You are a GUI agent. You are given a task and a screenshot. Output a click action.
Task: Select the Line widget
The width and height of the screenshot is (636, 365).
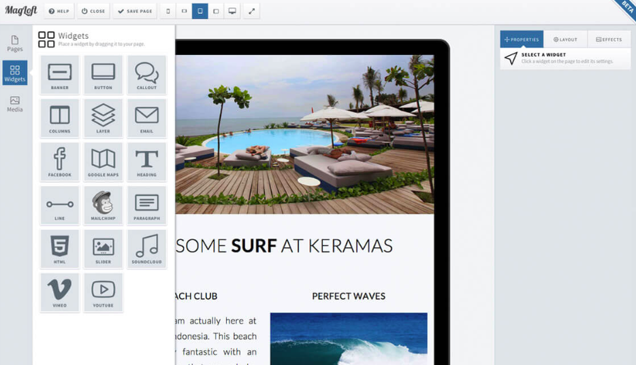point(60,205)
